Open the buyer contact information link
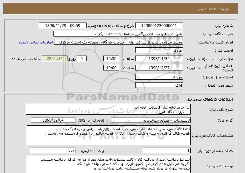This screenshot has width=245, height=173. pyautogui.click(x=36, y=43)
